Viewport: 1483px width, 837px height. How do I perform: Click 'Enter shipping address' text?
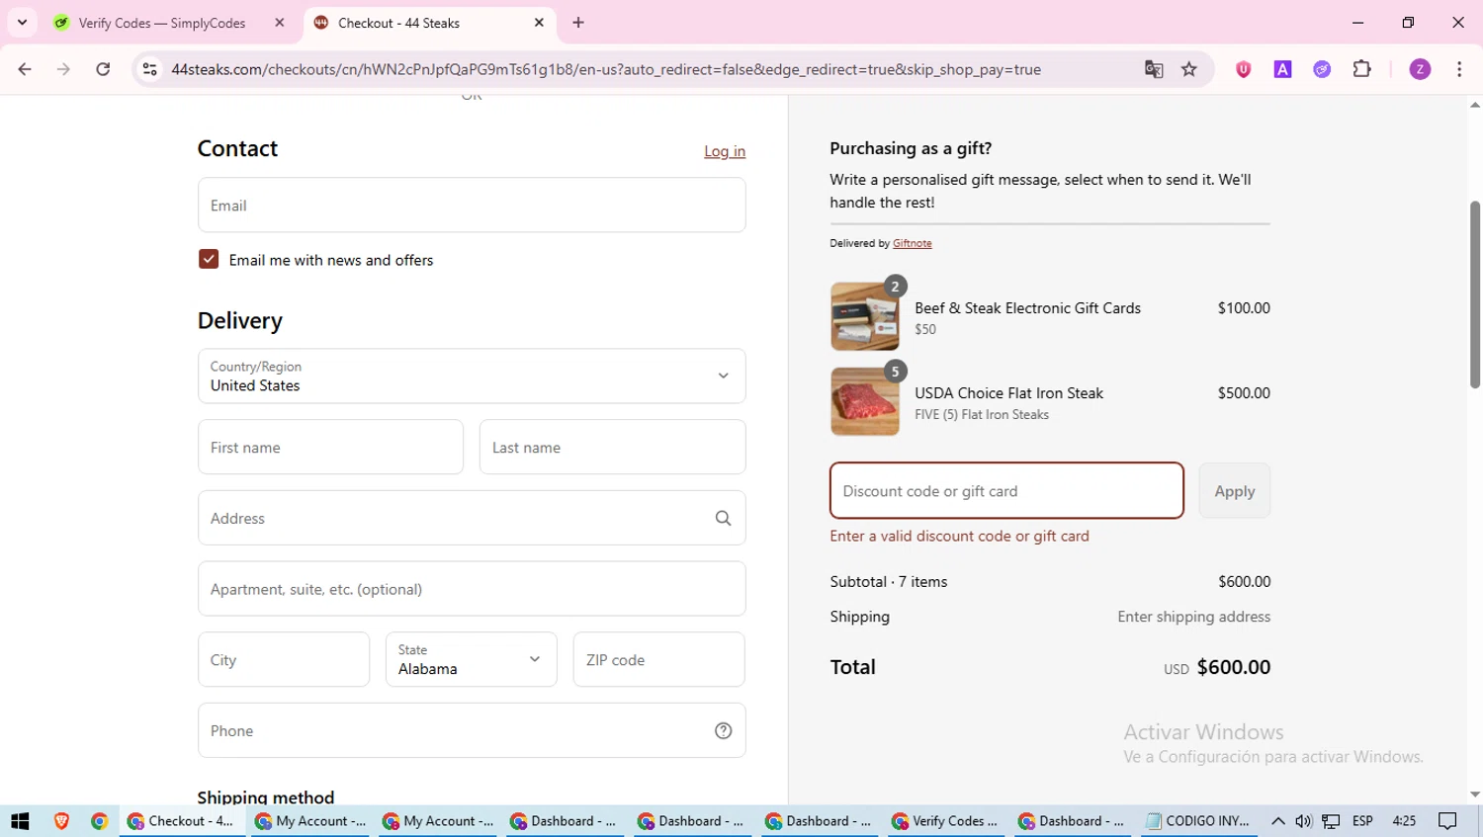(1193, 617)
